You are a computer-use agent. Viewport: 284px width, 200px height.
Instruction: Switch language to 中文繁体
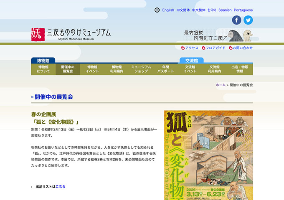(x=199, y=10)
